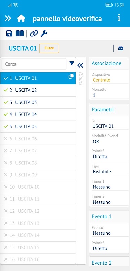This screenshot has width=130, height=271.
Task: Click the Cerca search field
Action: pos(34,64)
